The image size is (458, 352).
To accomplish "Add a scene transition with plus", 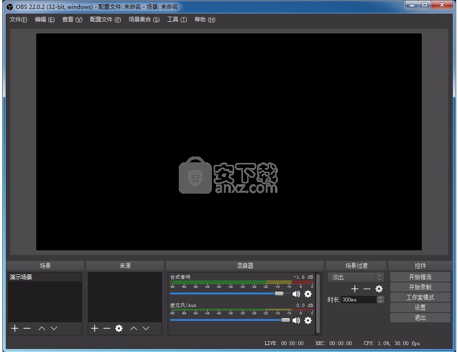I will [x=355, y=289].
